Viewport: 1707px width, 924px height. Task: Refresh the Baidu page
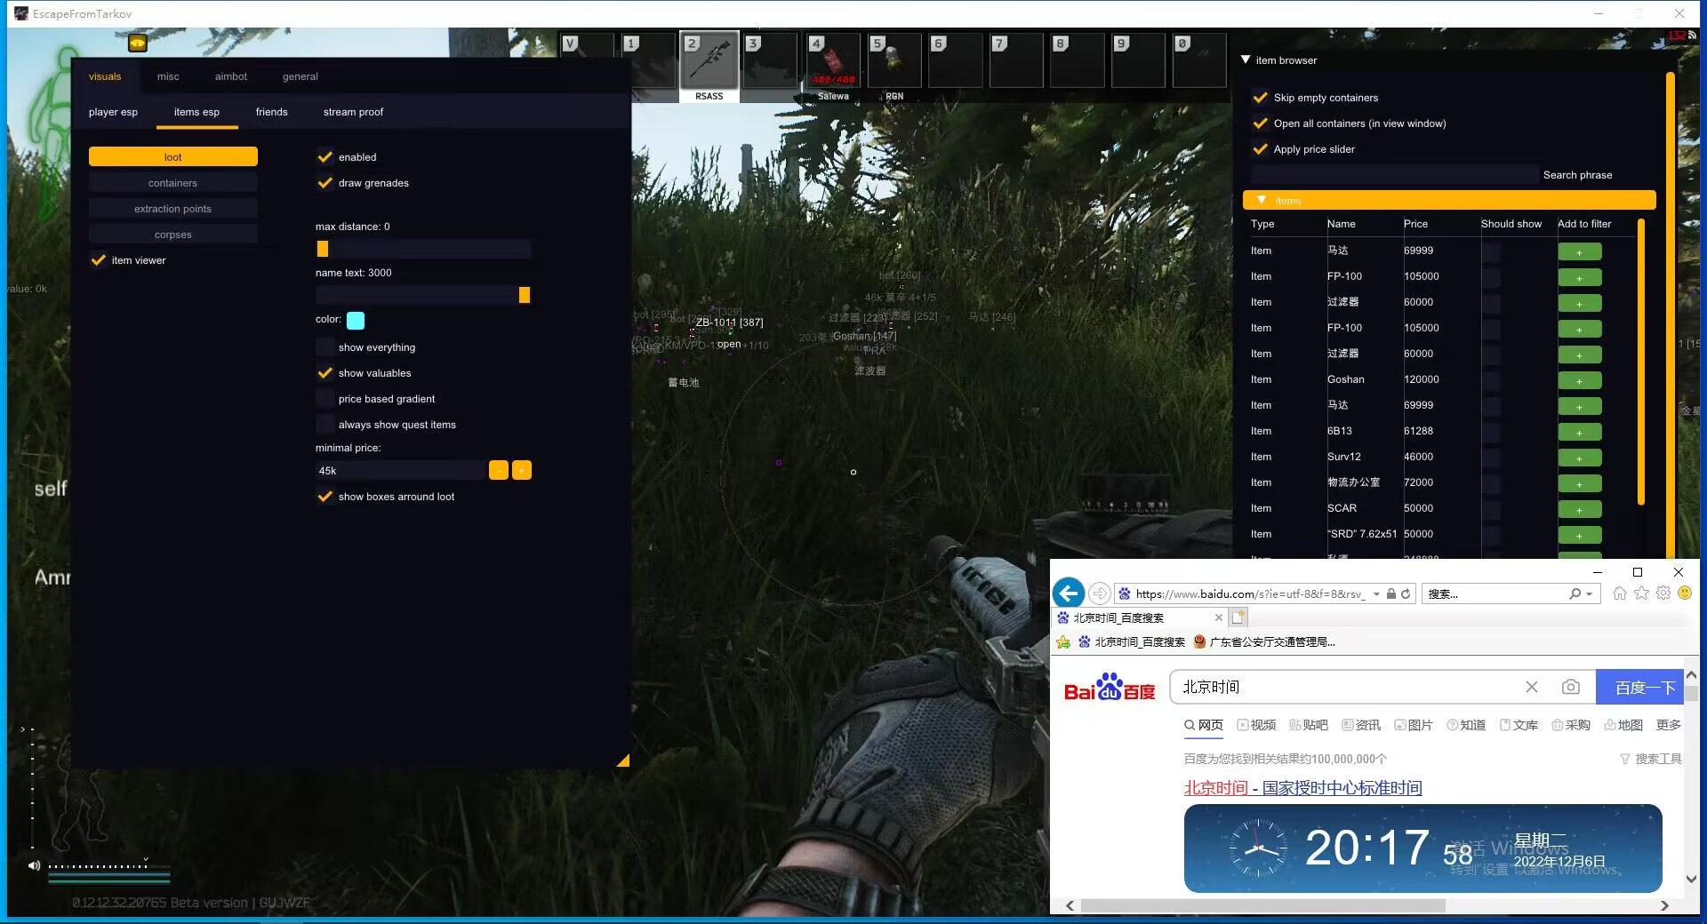pyautogui.click(x=1406, y=593)
